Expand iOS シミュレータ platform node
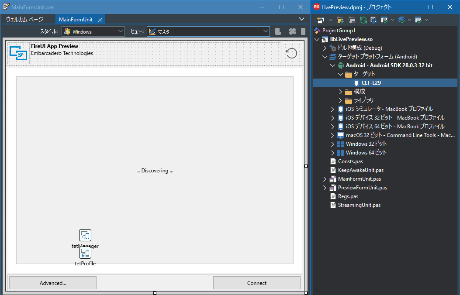This screenshot has height=295, width=460. tap(332, 109)
